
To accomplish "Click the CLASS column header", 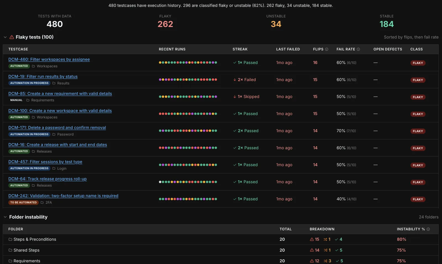I will tap(417, 49).
